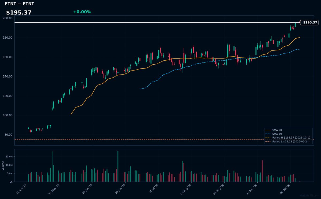This screenshot has height=199, width=321.
Task: Click the 14 Jul '26 date label
Action: click(x=153, y=189)
